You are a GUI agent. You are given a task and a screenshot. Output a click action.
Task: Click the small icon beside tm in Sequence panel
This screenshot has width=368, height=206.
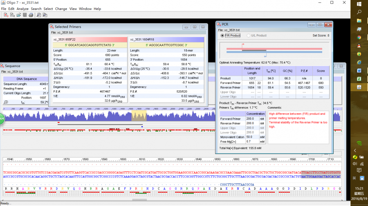tap(6, 102)
